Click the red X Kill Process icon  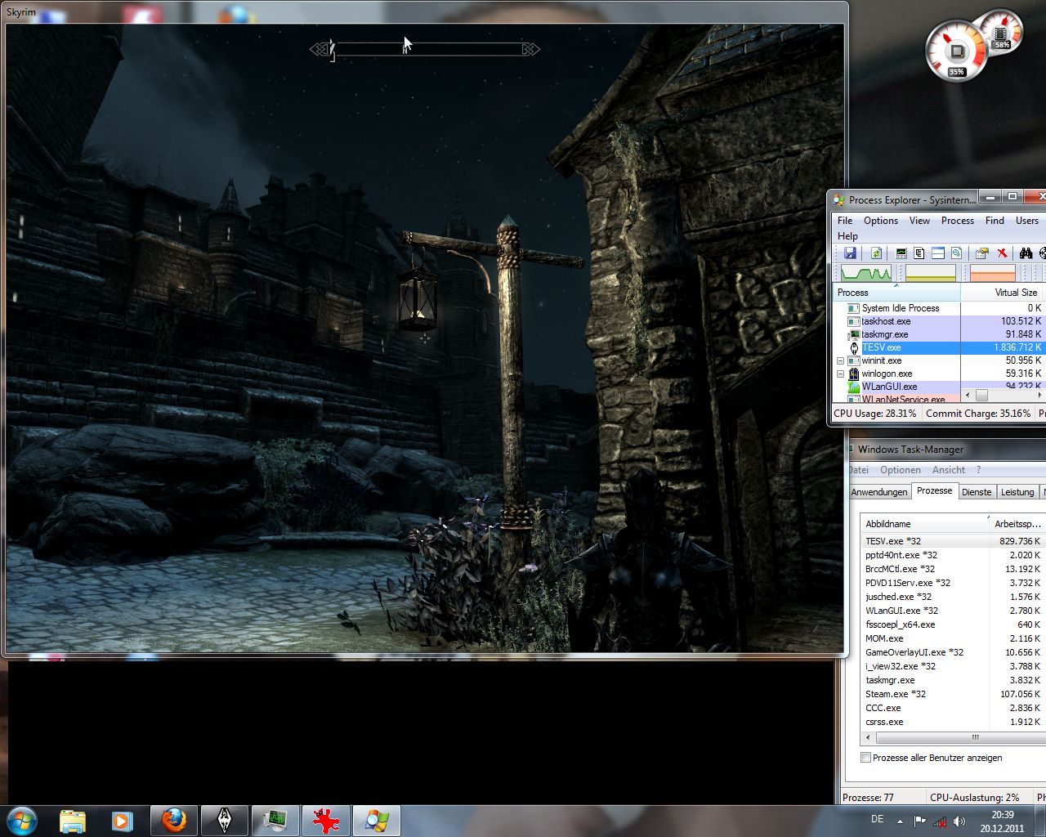coord(1002,253)
